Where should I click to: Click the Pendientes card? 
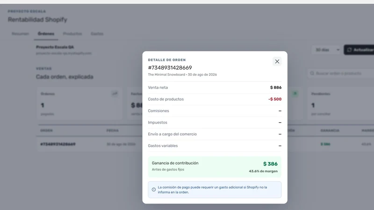click(x=341, y=103)
